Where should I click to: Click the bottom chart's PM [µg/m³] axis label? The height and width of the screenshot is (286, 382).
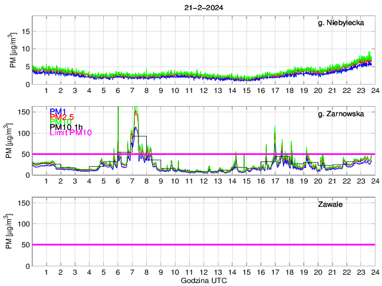(x=9, y=231)
